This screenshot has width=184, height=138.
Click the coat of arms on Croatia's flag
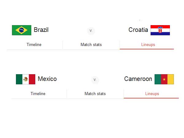160,30
